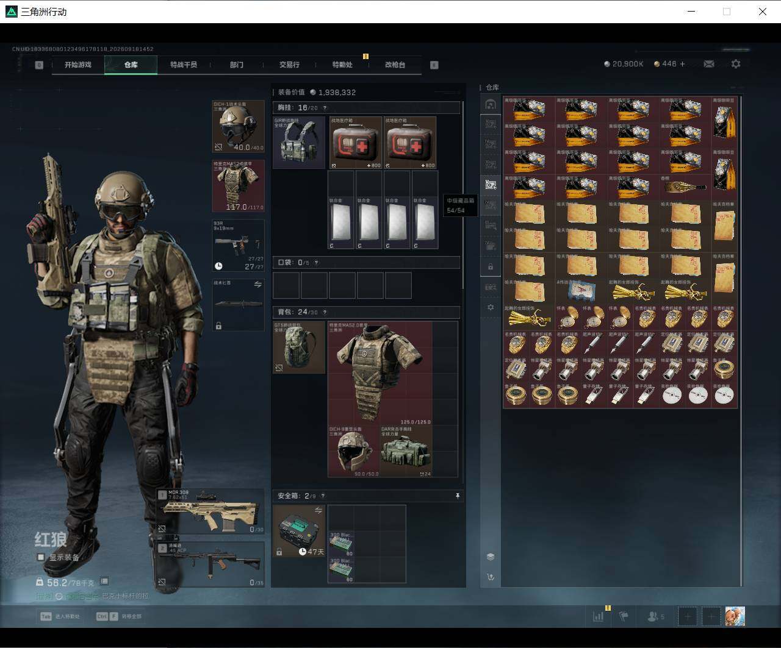This screenshot has width=781, height=648.
Task: Click the world chat message line
Action: tap(92, 596)
